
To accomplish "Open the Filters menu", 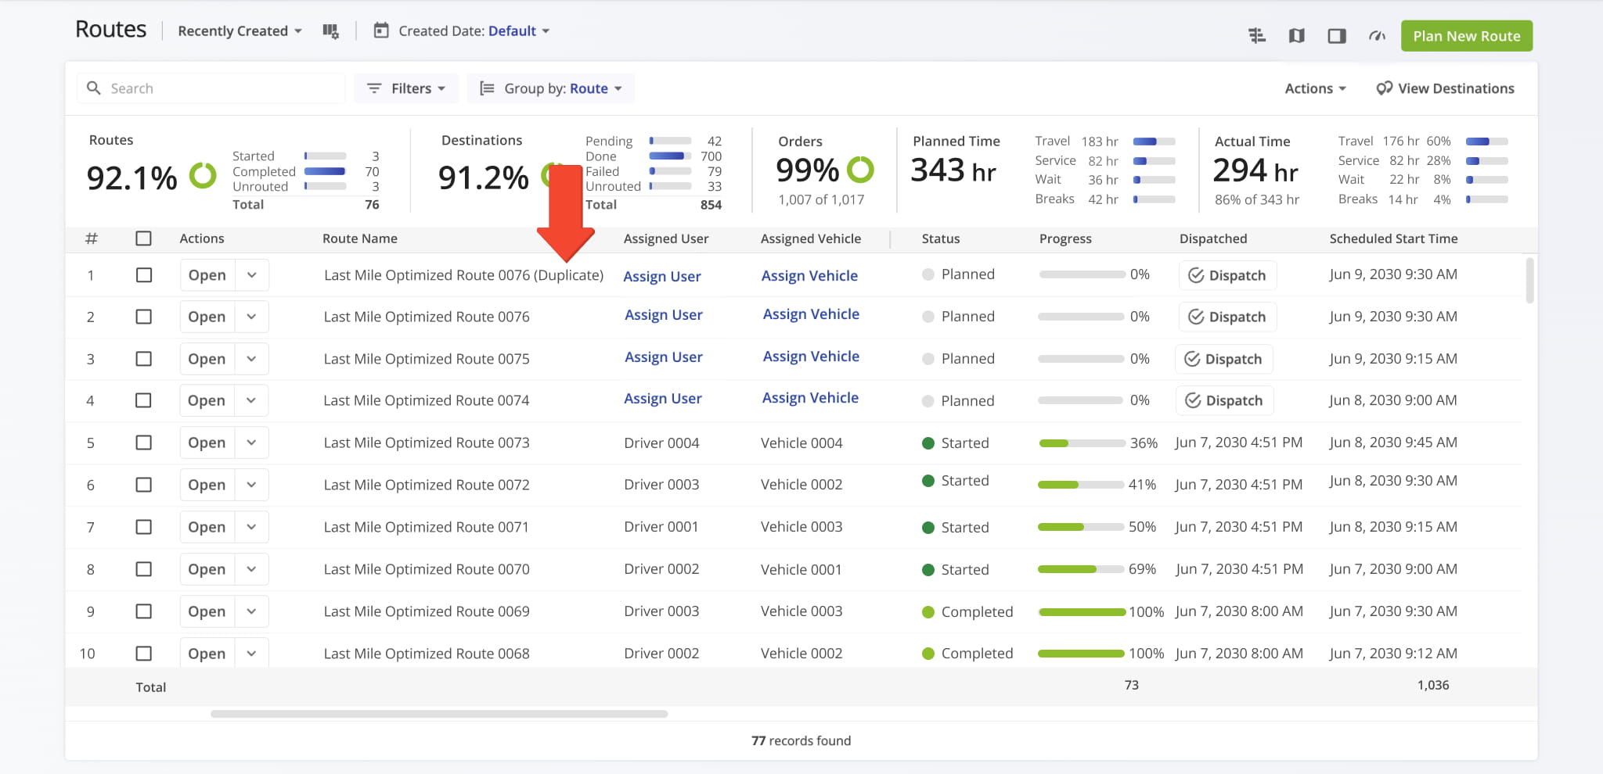I will click(406, 88).
